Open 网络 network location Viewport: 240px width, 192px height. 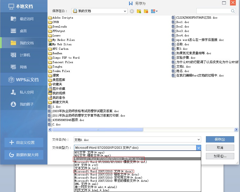(24, 67)
